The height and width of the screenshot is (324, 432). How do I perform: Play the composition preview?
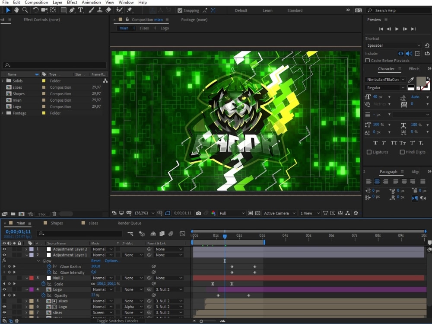tap(397, 29)
